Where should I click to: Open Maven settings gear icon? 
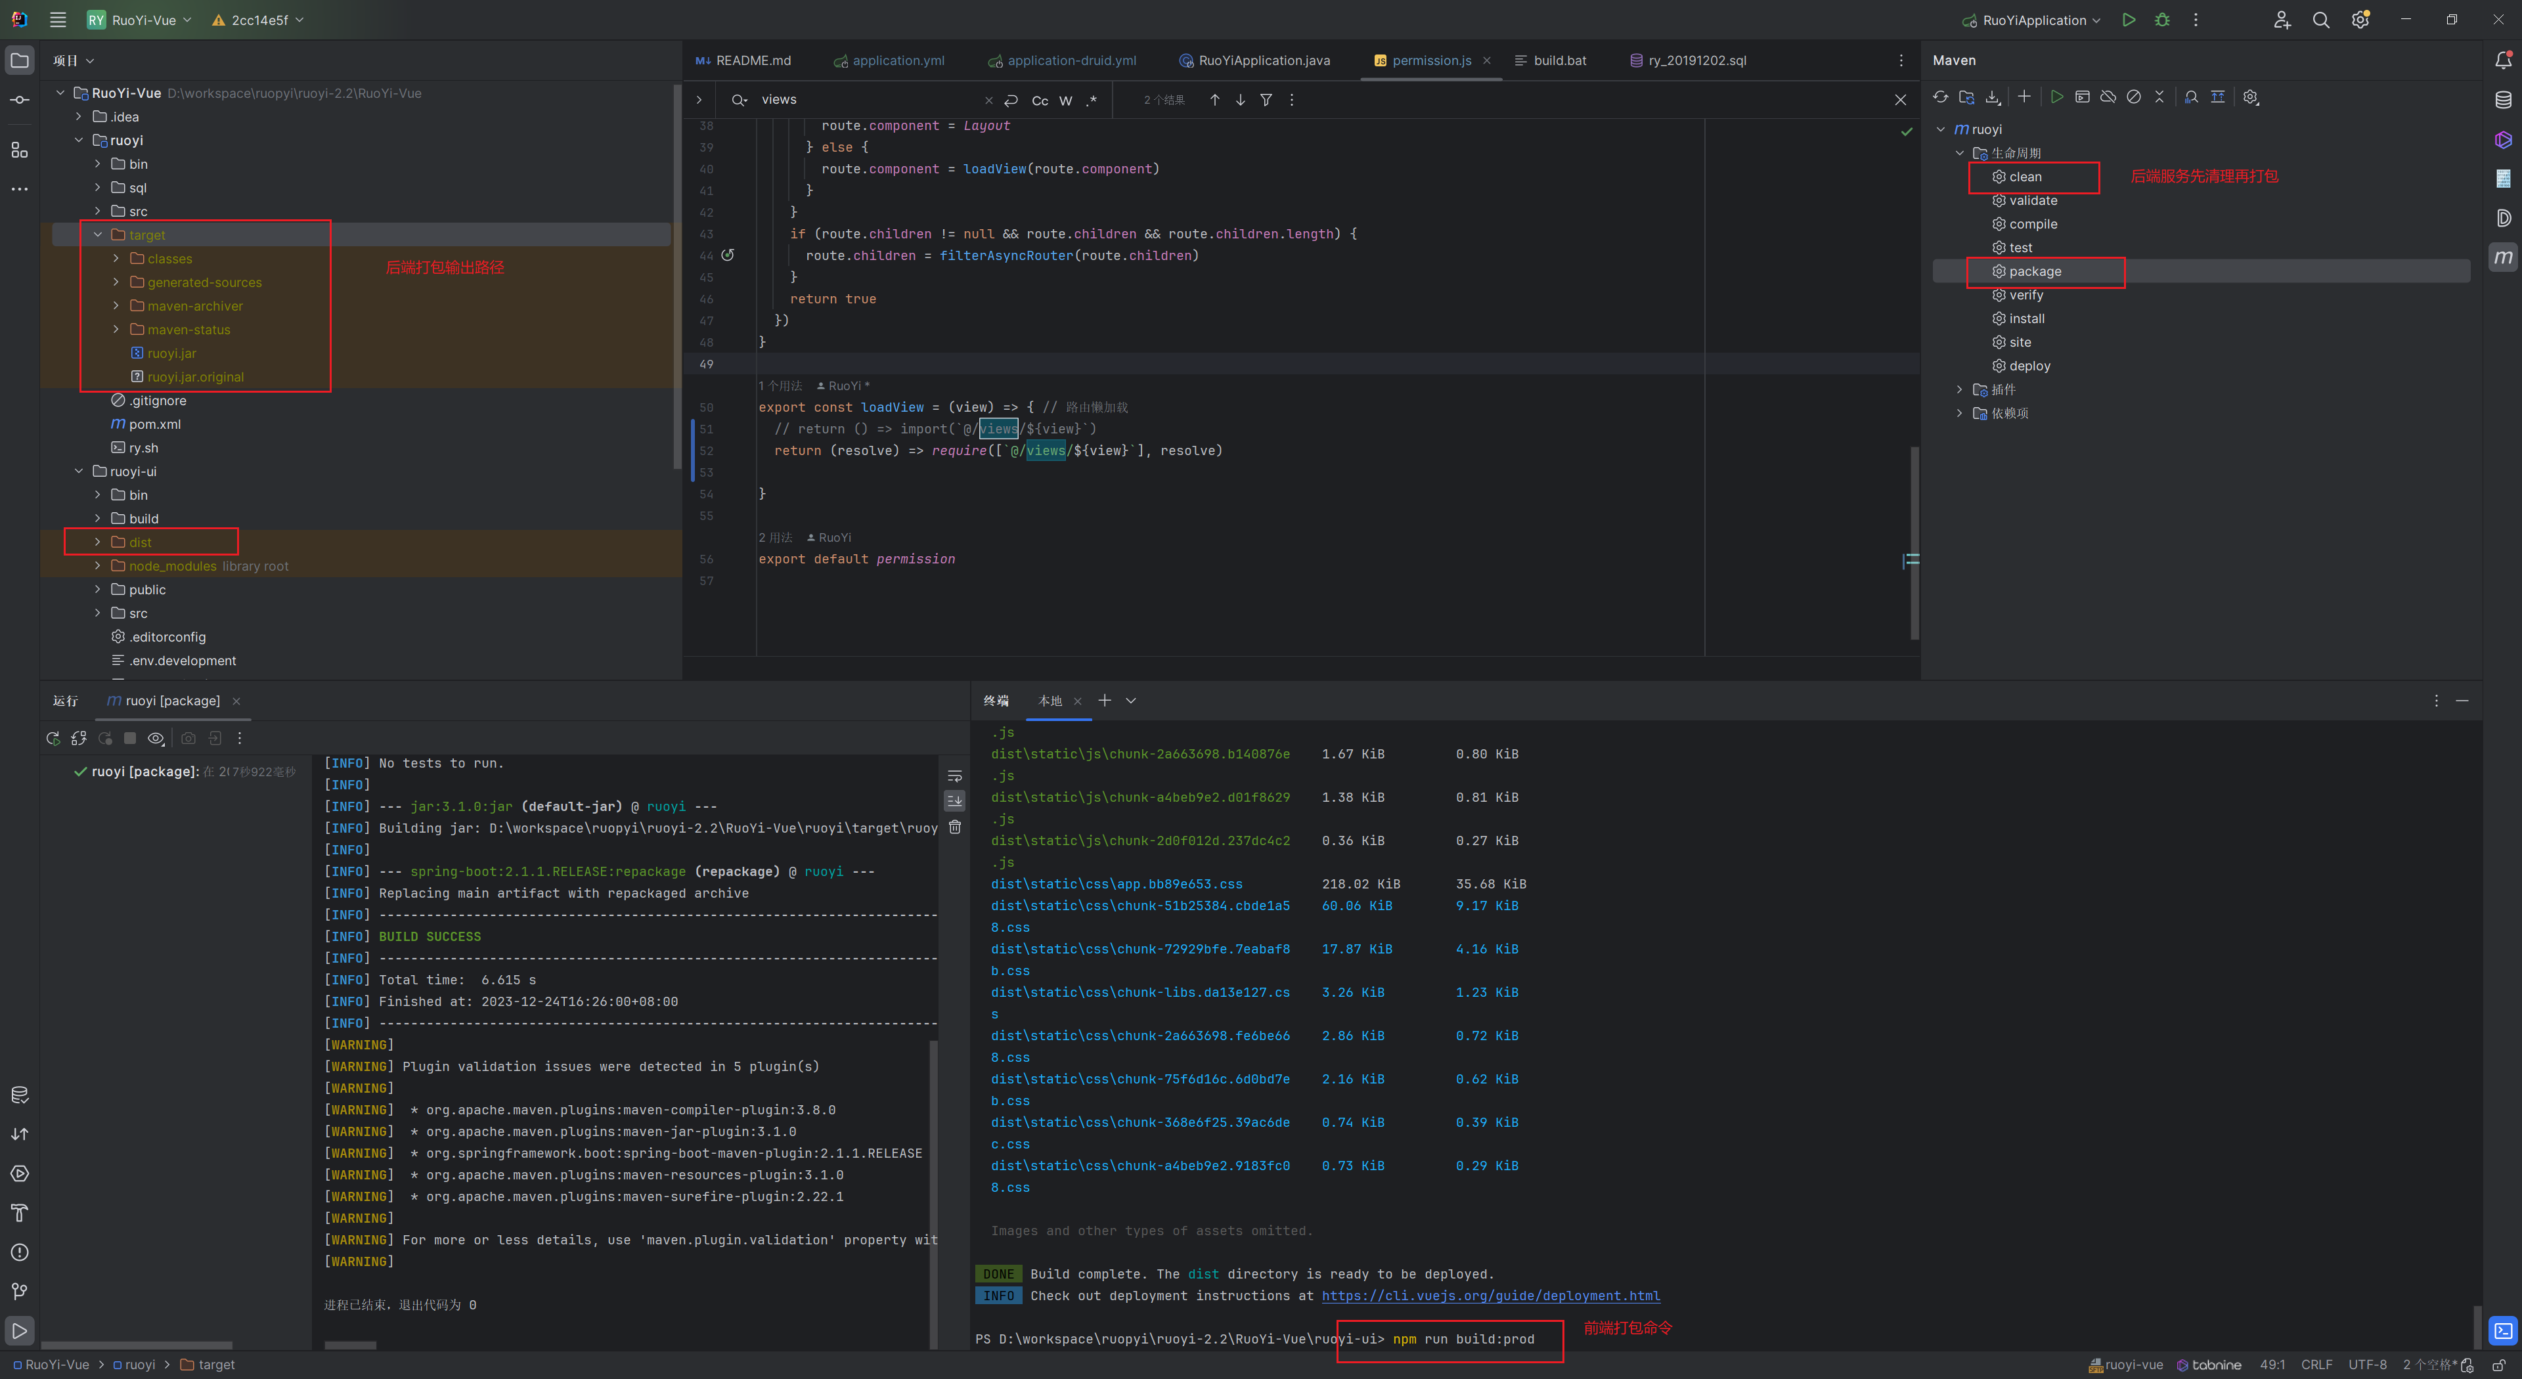click(x=2250, y=97)
